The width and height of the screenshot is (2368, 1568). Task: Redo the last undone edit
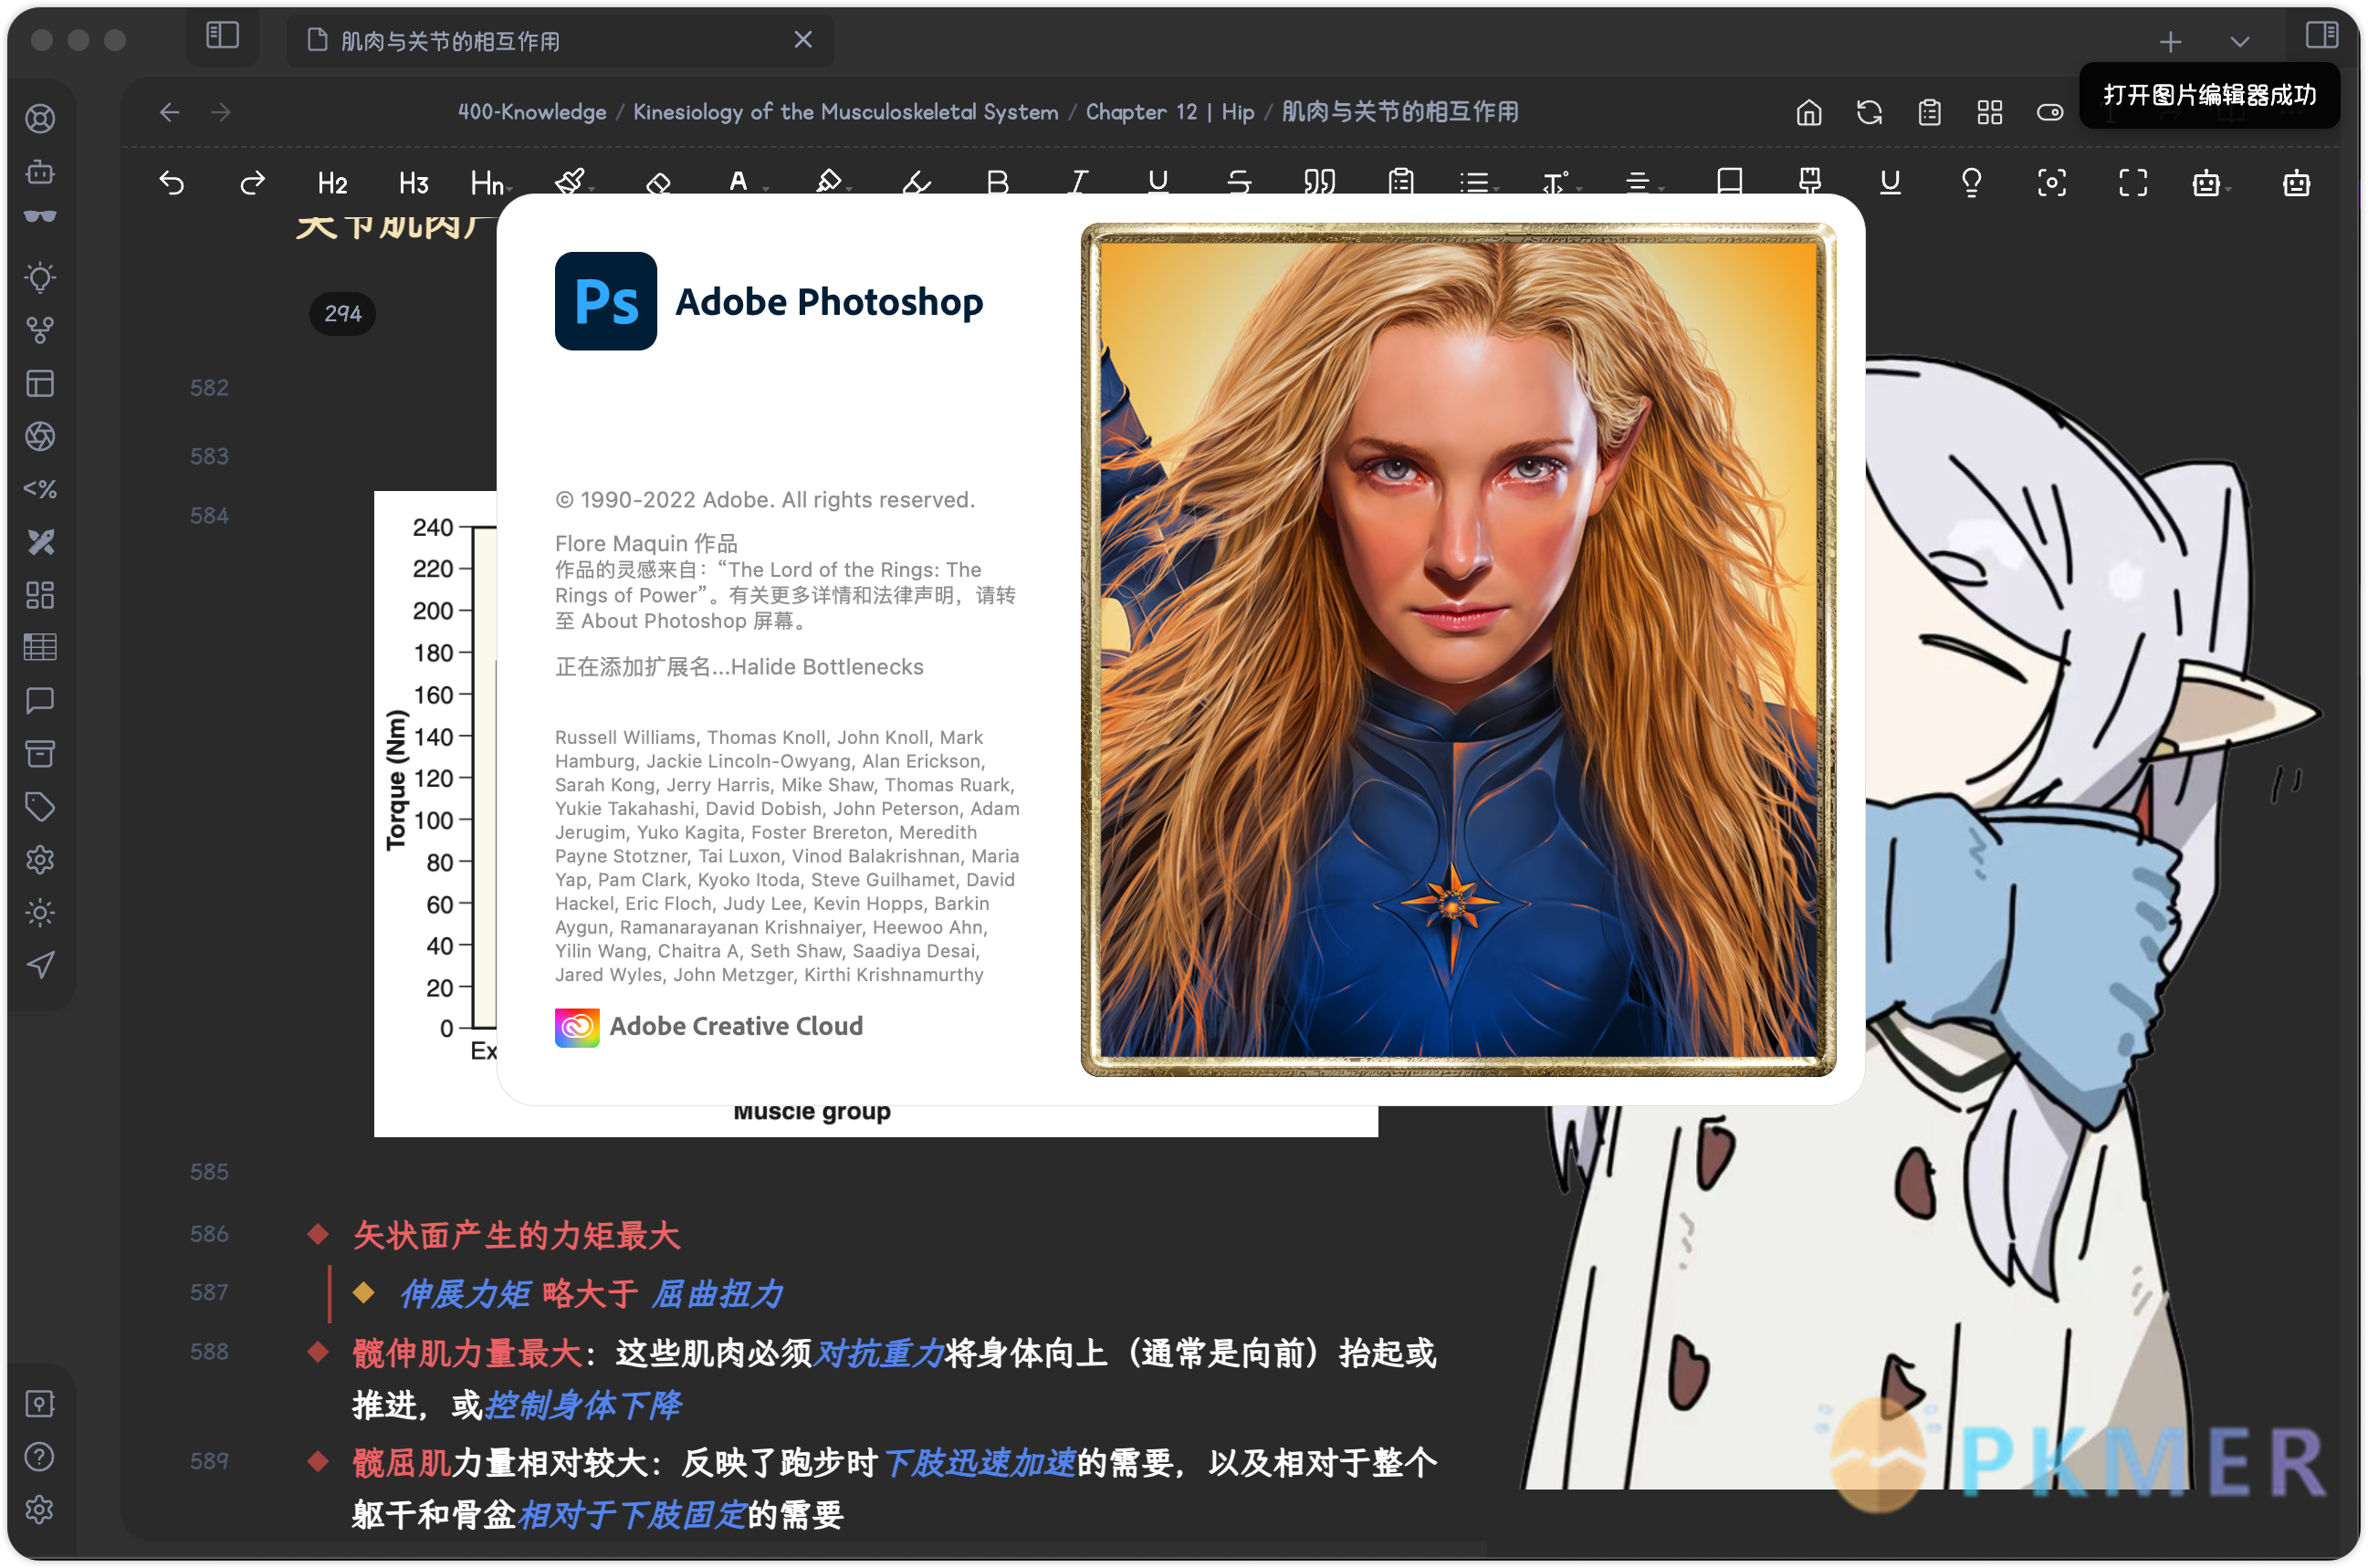pyautogui.click(x=252, y=183)
